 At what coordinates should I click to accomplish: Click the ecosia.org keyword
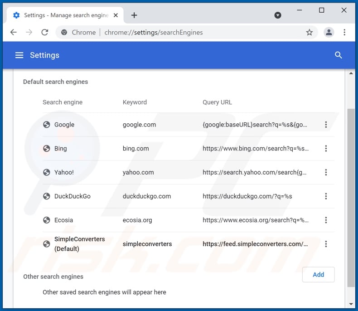pos(137,220)
